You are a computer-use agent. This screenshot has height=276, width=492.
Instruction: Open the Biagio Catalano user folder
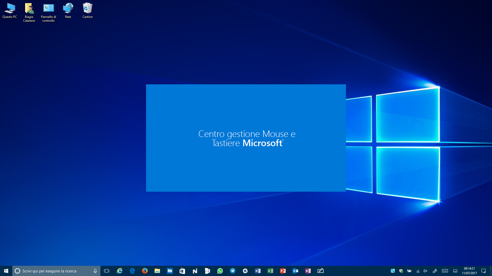pyautogui.click(x=29, y=13)
